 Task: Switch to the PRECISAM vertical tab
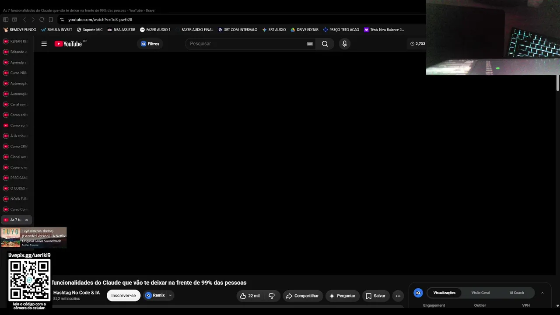click(x=17, y=178)
